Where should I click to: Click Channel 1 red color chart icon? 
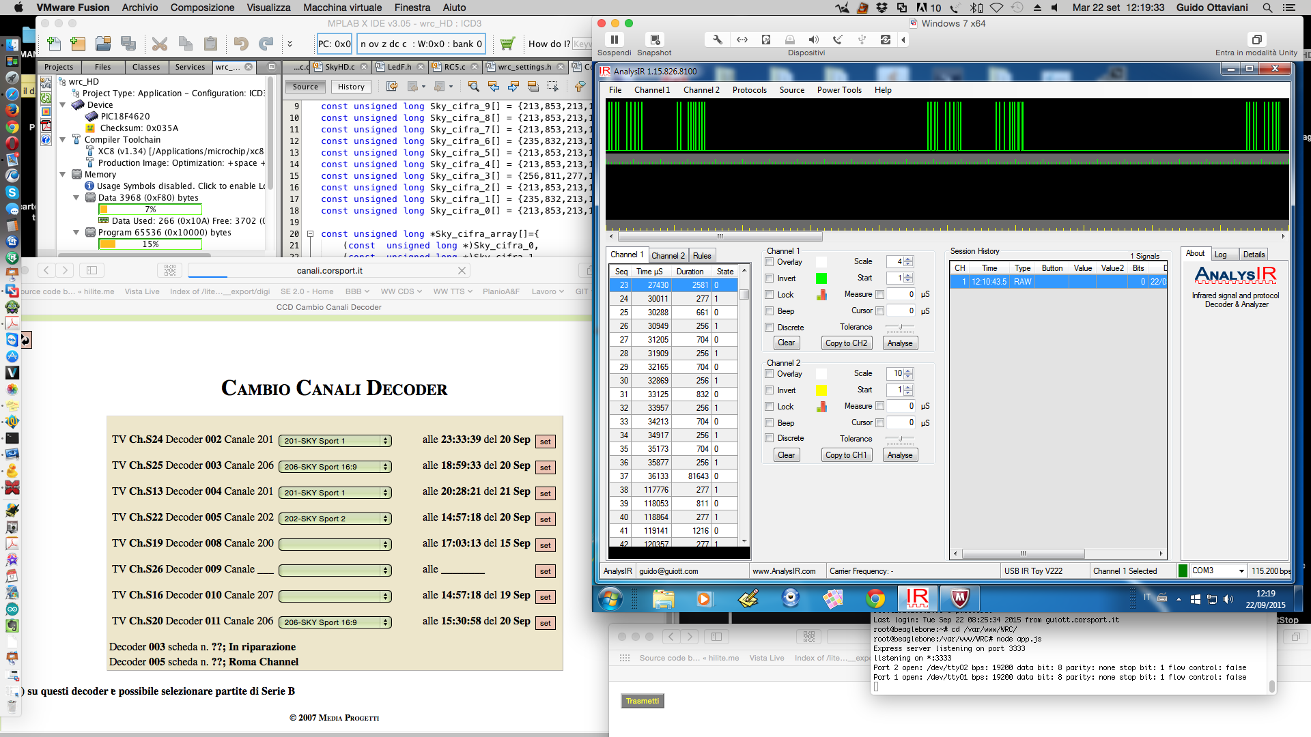(x=821, y=295)
